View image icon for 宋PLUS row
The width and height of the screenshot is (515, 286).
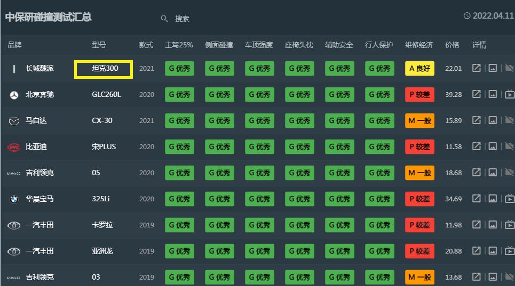point(493,146)
